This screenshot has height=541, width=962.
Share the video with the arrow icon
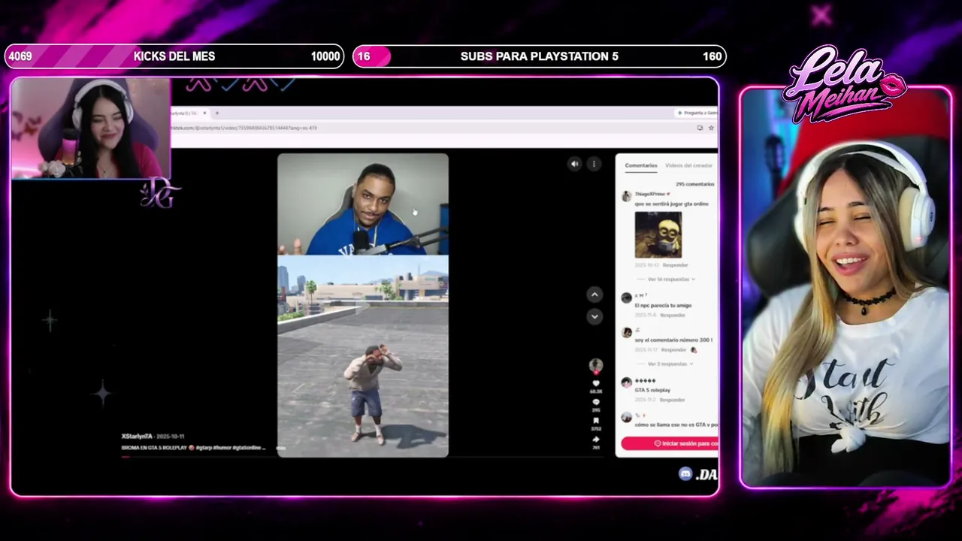click(x=596, y=440)
